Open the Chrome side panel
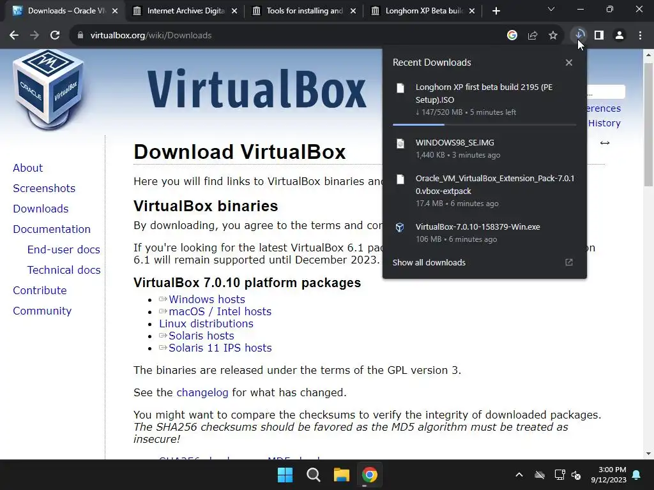654x490 pixels. 599,36
